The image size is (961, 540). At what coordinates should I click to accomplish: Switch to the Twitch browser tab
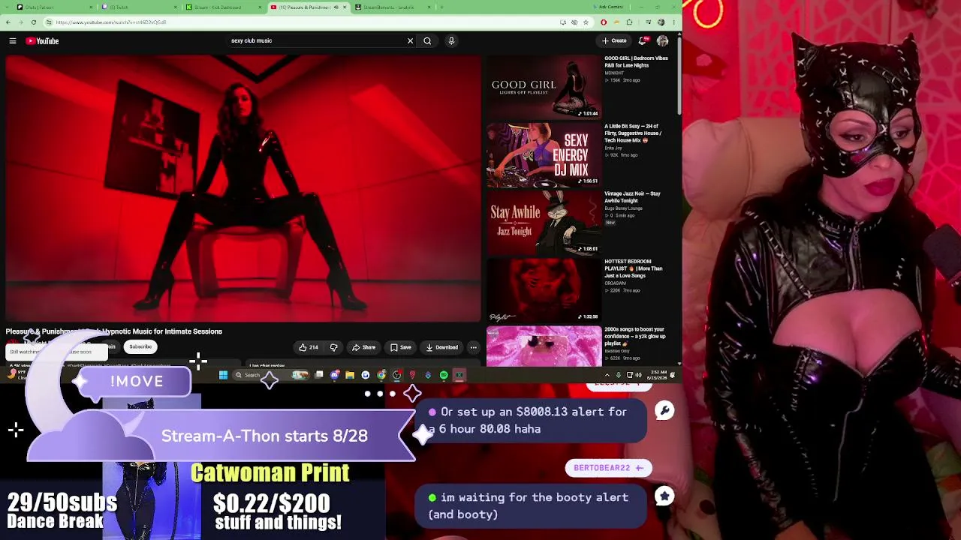pos(140,7)
